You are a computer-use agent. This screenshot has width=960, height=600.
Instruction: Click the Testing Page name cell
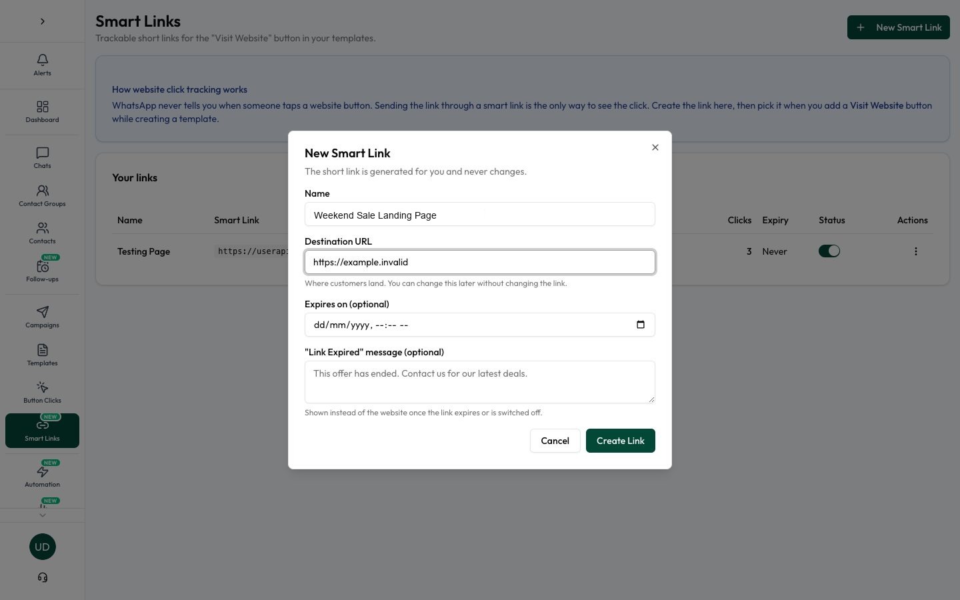click(x=143, y=251)
